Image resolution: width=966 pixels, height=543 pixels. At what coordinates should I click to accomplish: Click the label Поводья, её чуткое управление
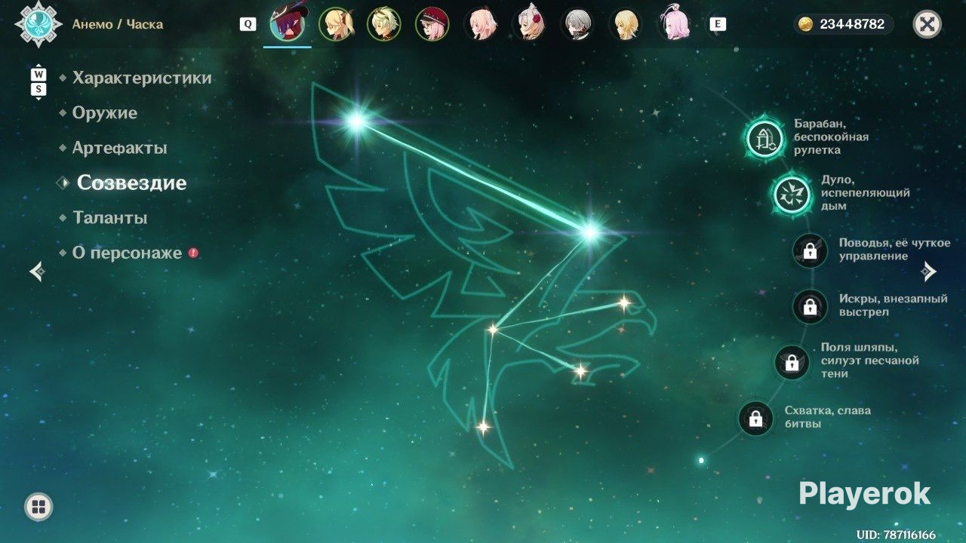tap(895, 250)
